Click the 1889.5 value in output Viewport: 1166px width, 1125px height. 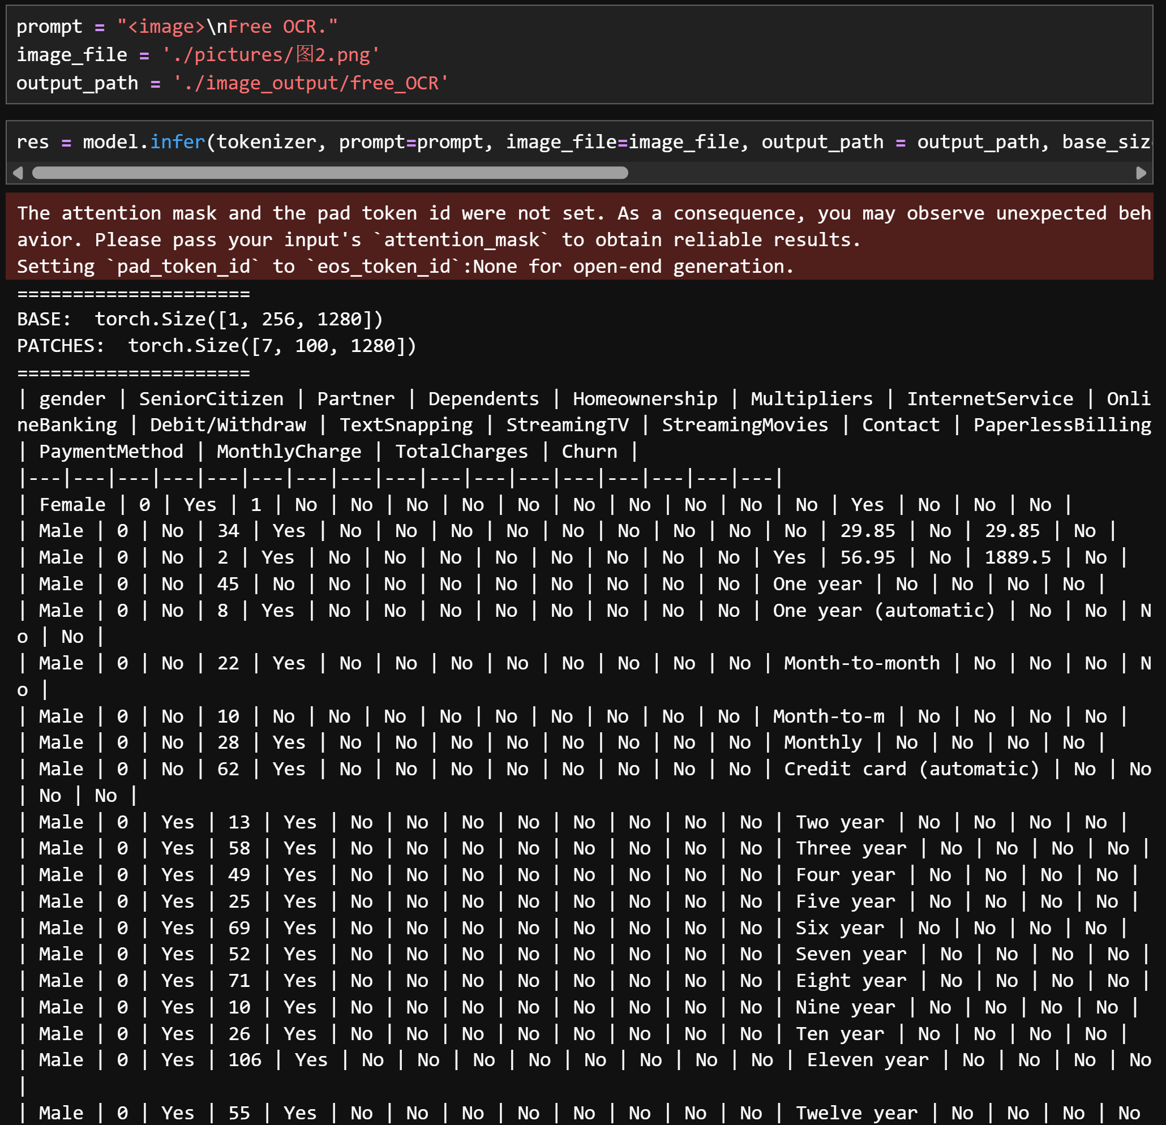[x=1017, y=557]
